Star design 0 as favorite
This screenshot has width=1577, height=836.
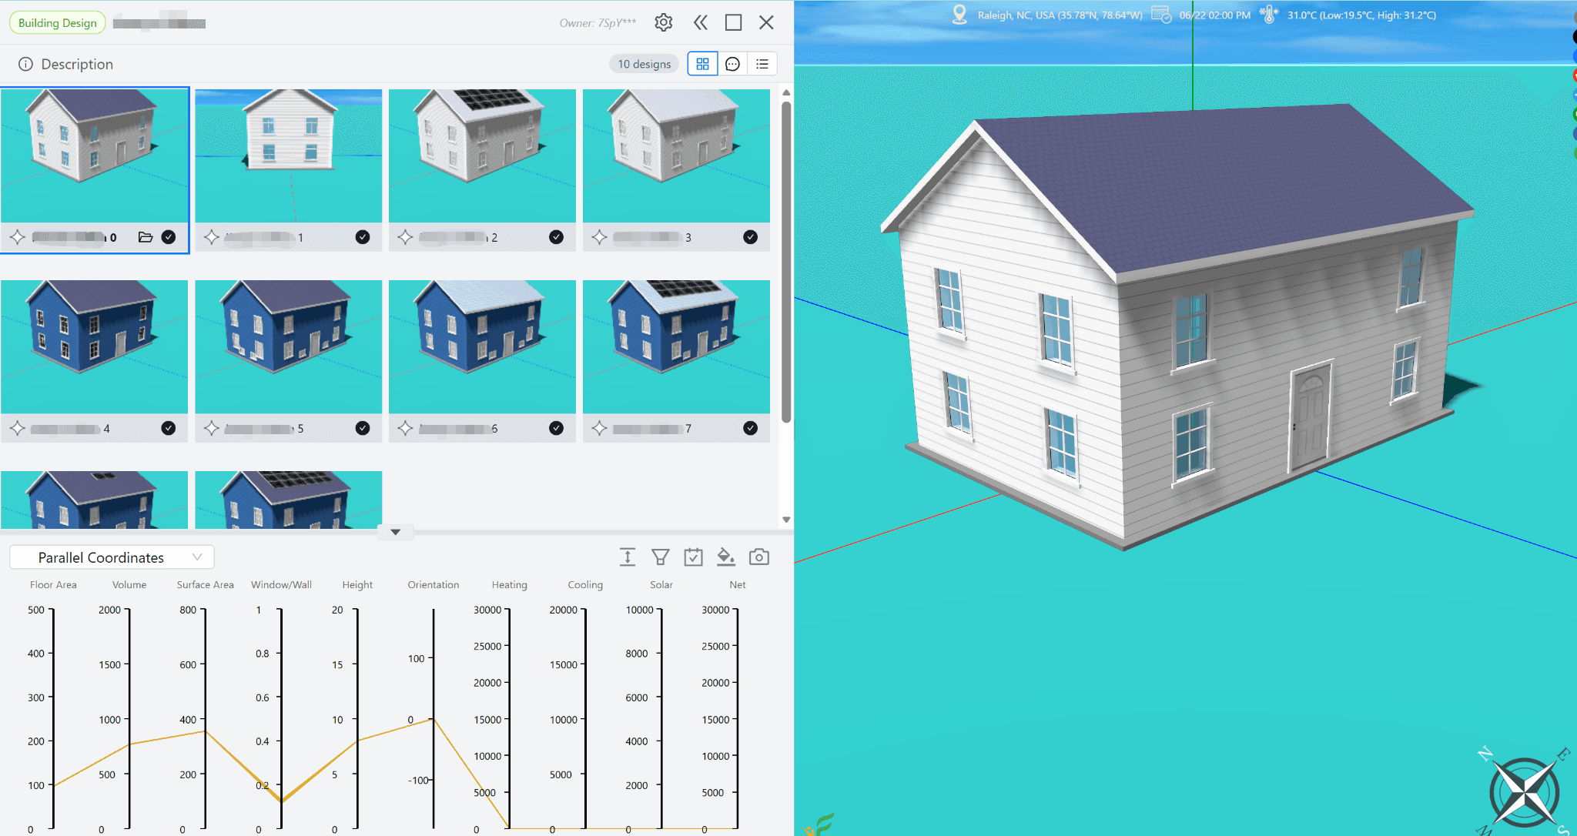point(18,237)
